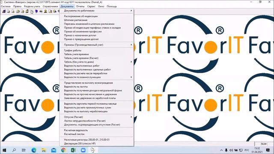Choose Расчетный листок
The width and height of the screenshot is (274, 154).
click(x=97, y=134)
